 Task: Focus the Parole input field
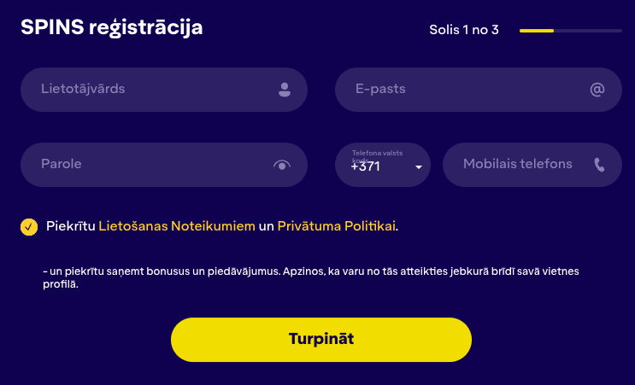tap(163, 165)
